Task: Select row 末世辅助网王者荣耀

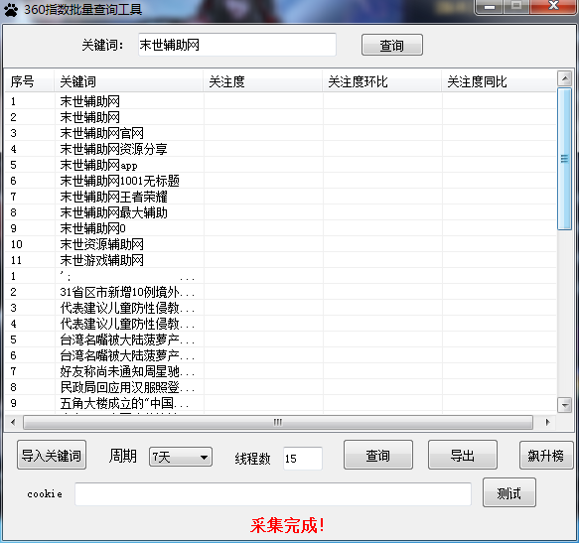Action: pyautogui.click(x=281, y=197)
